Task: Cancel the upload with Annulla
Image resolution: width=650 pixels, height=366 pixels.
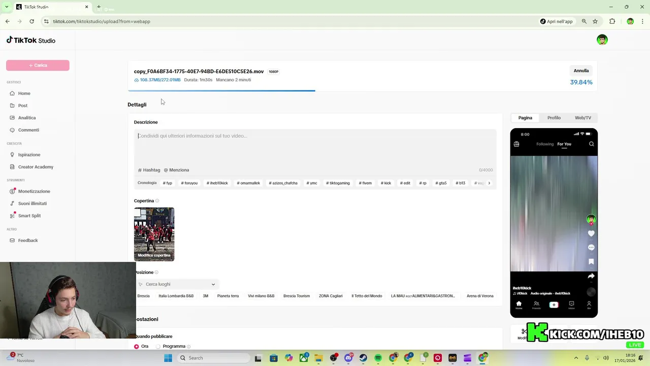Action: point(581,71)
